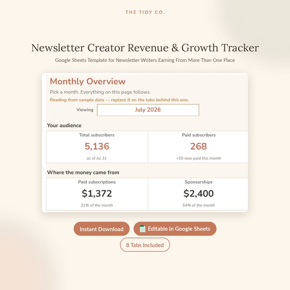Click the sample data notice text
The image size is (290, 290).
point(119,100)
